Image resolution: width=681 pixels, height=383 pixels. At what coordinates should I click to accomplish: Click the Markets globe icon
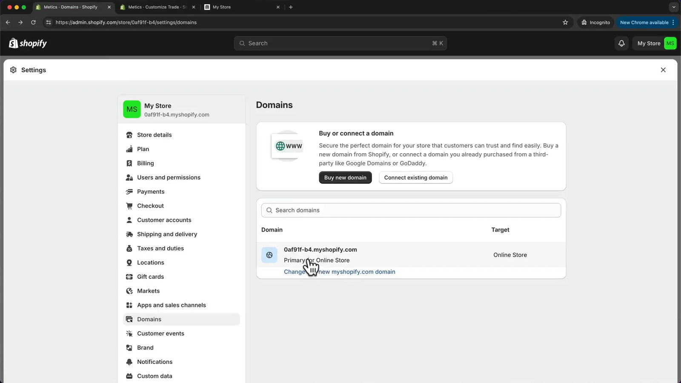click(x=129, y=291)
